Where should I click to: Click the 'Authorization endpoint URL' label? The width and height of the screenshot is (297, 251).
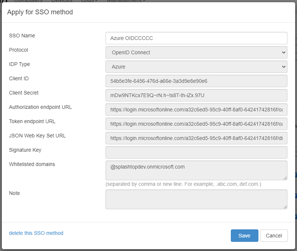point(40,107)
